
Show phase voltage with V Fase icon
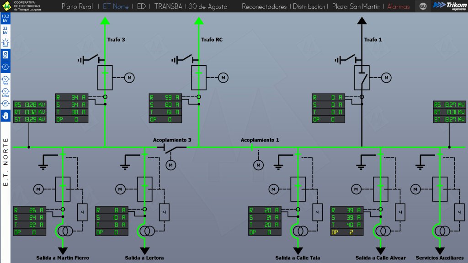(x=5, y=80)
